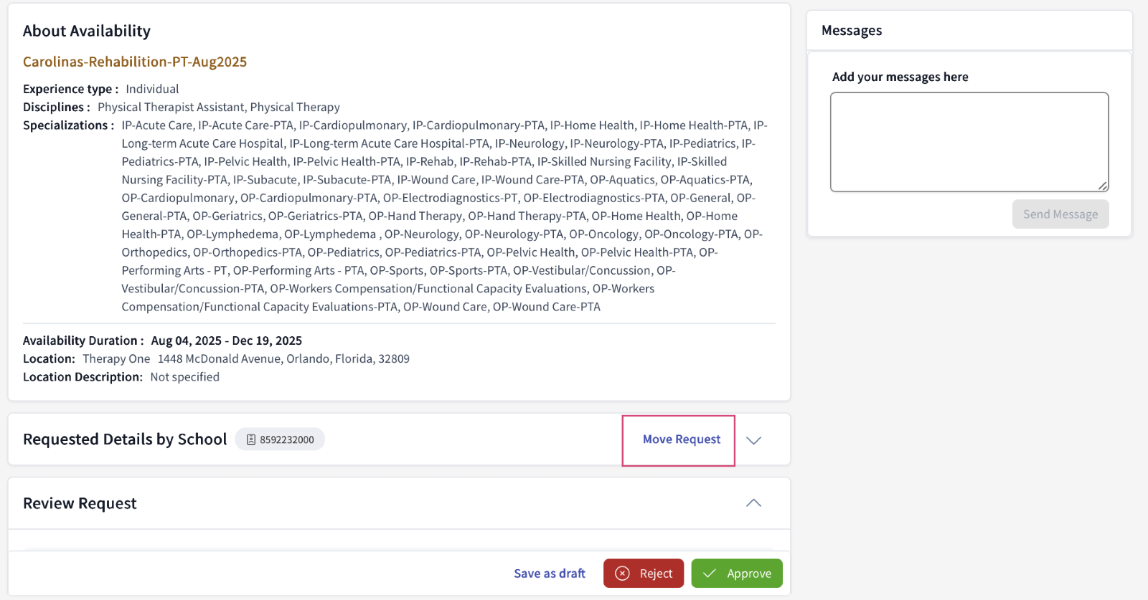Click the checkmark icon on Approve
Viewport: 1148px width, 600px height.
click(710, 573)
